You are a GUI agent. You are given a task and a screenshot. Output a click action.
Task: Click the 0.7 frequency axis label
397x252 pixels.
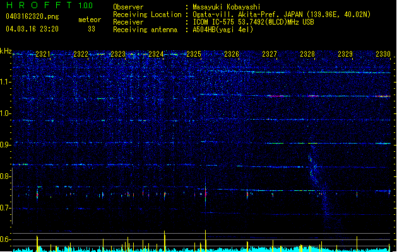6,208
